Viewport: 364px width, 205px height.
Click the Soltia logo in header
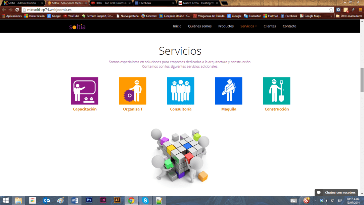tap(77, 27)
